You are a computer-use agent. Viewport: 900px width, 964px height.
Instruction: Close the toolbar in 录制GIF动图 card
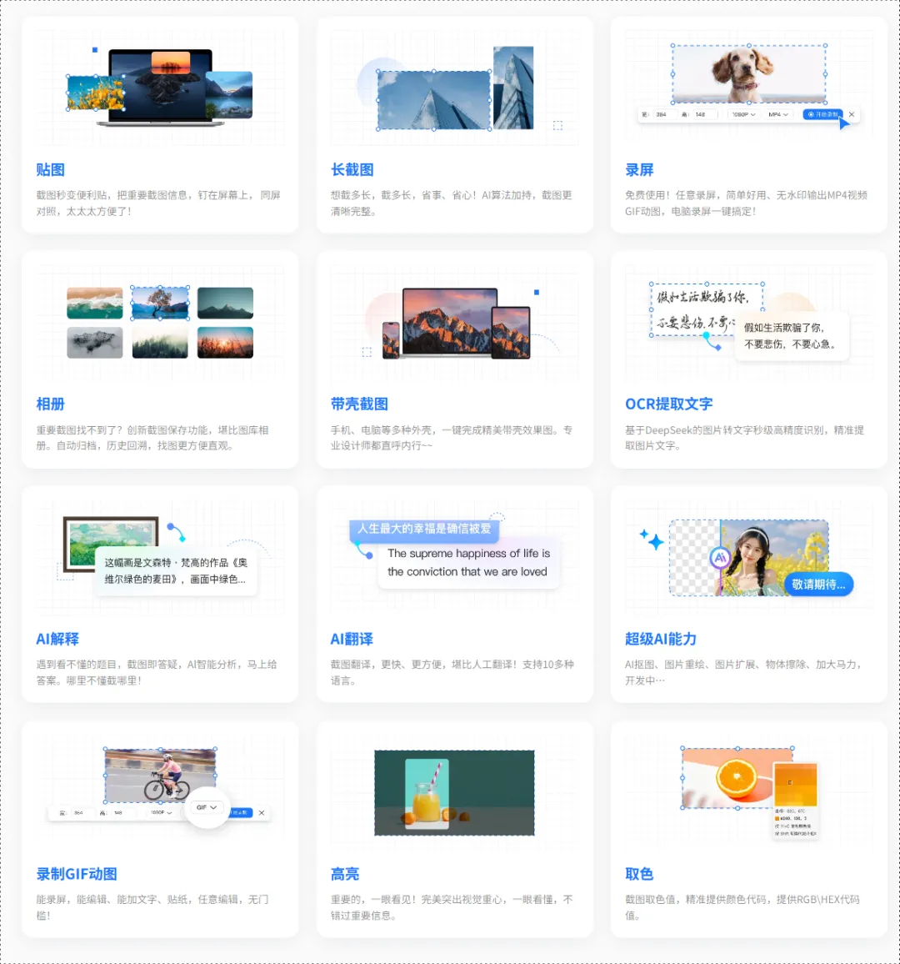[262, 813]
